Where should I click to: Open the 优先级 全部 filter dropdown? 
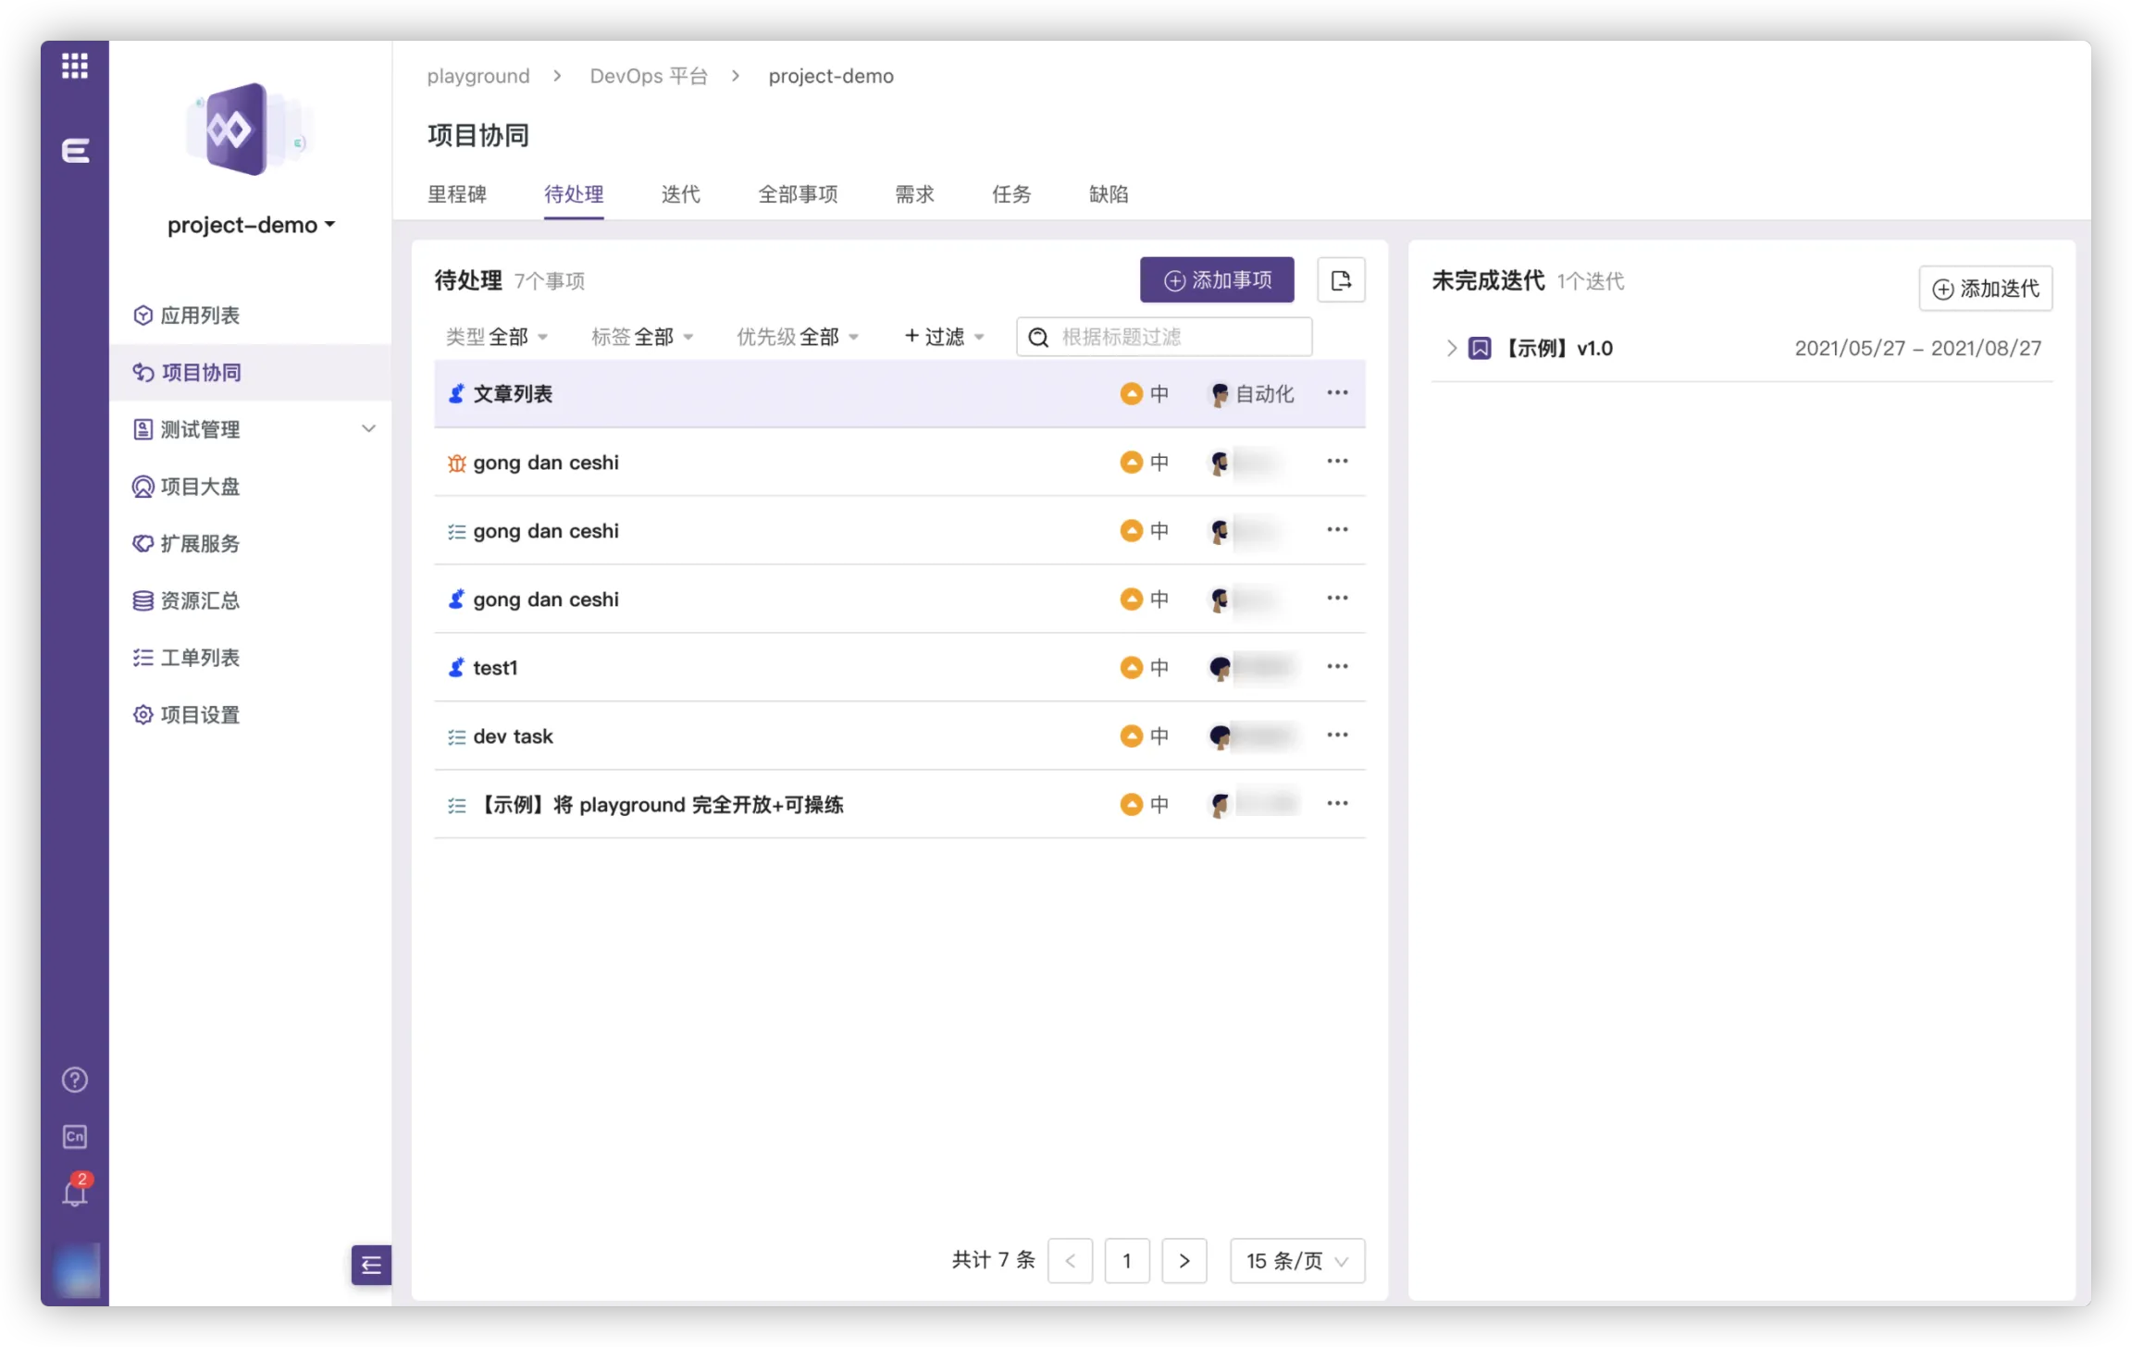coord(798,337)
